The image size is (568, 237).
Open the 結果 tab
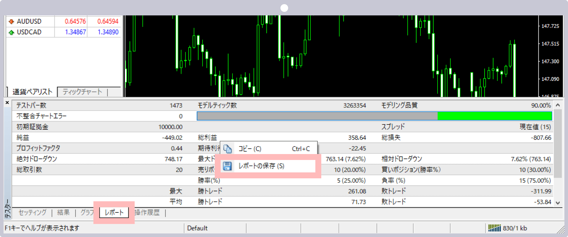pyautogui.click(x=63, y=212)
